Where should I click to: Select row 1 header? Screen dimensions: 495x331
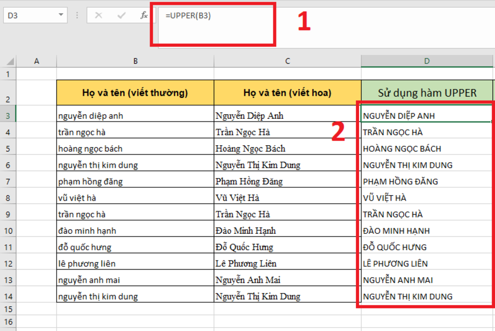(8, 74)
